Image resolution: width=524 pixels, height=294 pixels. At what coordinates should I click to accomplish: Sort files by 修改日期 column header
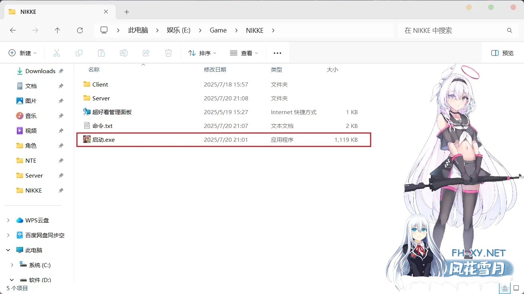pos(215,70)
